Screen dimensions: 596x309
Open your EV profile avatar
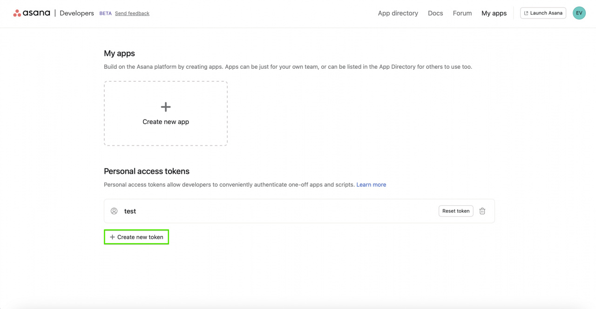[579, 13]
